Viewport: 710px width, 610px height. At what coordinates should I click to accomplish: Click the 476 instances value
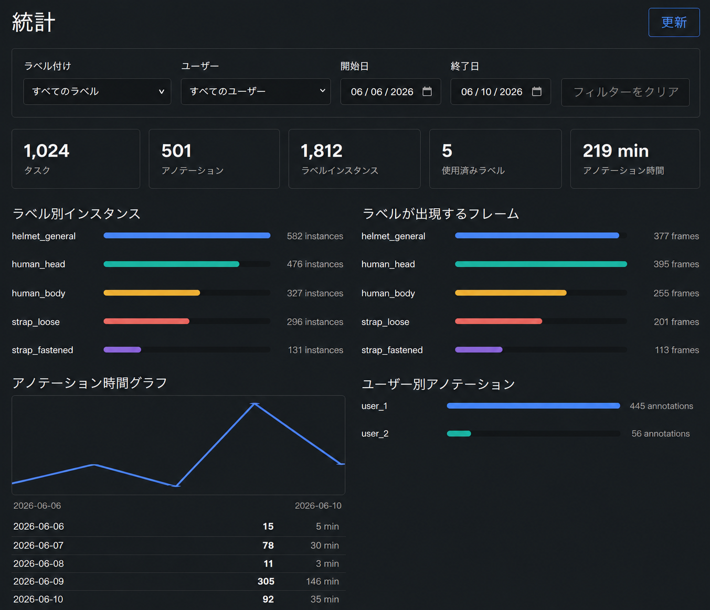(315, 264)
